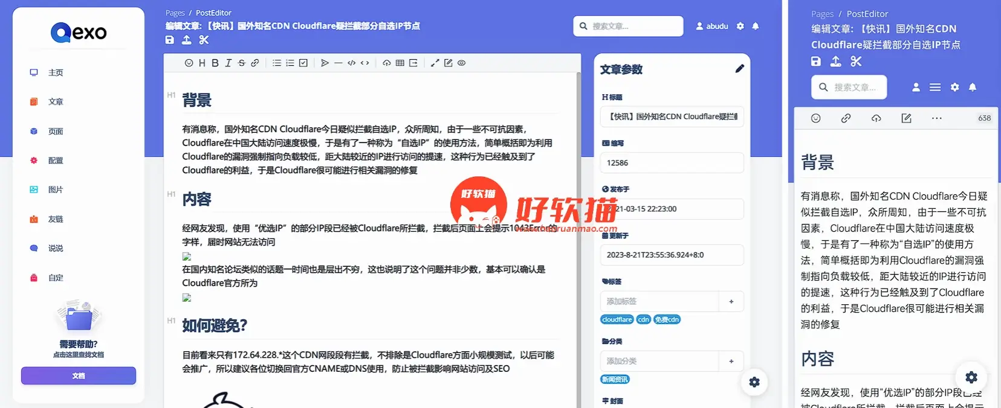
Task: Click the 文档 button in the sidebar
Action: (79, 375)
